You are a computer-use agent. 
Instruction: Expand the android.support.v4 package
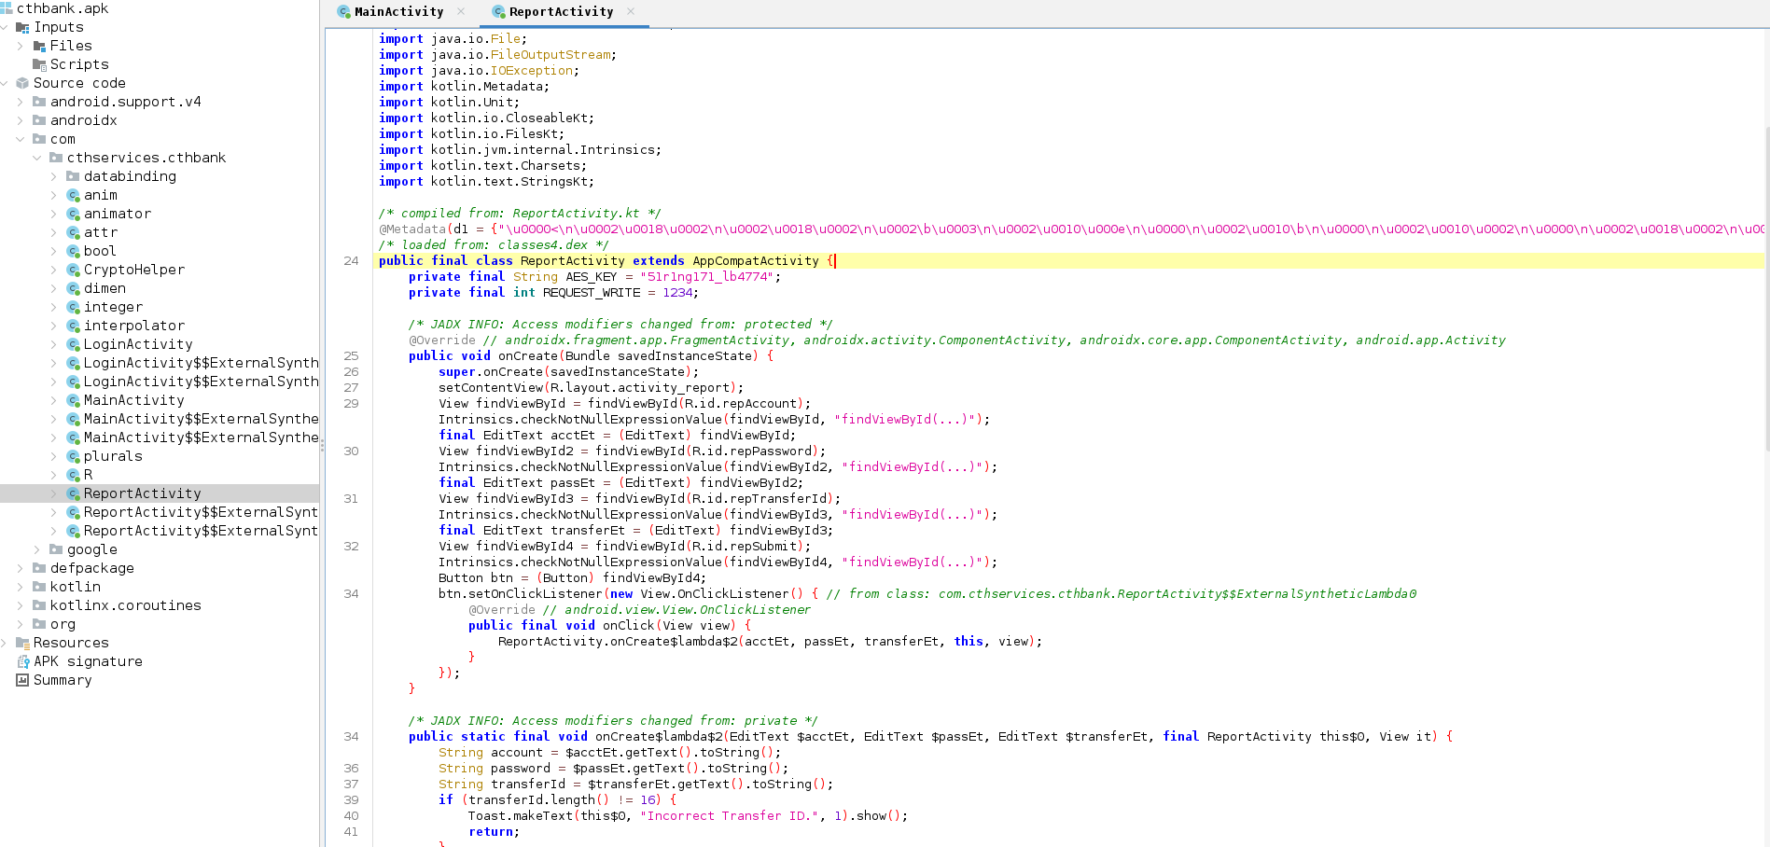pos(21,102)
